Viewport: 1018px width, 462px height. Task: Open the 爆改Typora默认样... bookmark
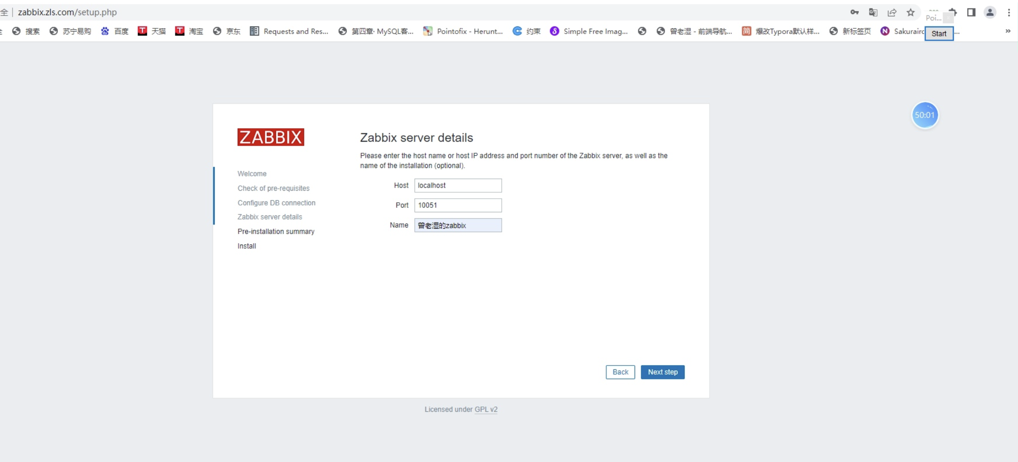click(x=781, y=31)
